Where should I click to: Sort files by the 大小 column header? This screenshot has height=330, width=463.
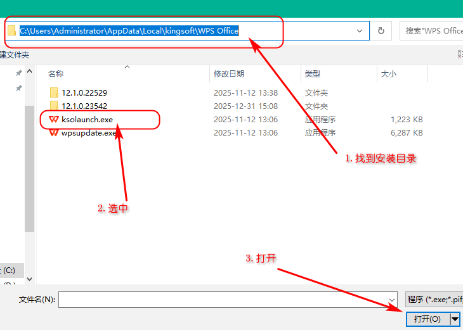(388, 74)
